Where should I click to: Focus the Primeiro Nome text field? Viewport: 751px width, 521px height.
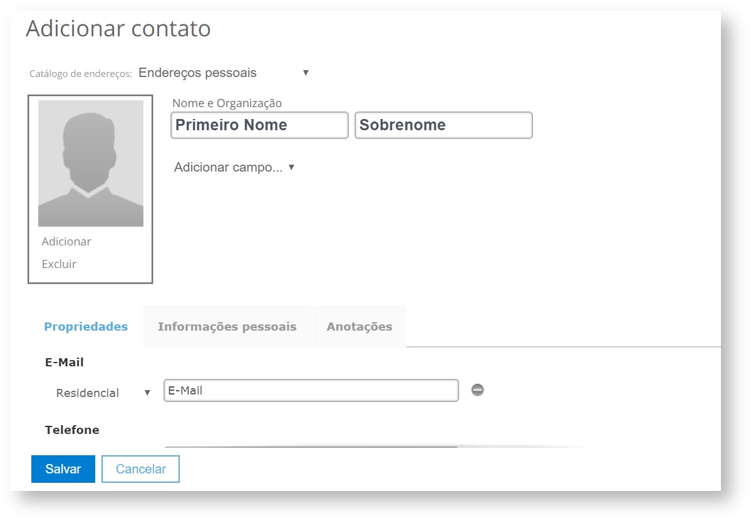click(259, 125)
